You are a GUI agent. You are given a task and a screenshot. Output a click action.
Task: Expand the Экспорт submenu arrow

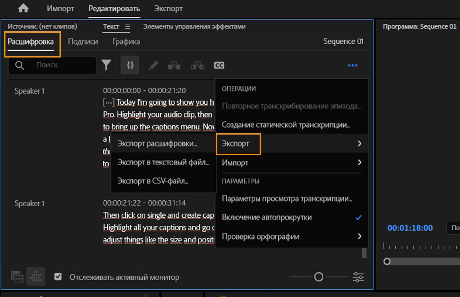click(x=359, y=143)
